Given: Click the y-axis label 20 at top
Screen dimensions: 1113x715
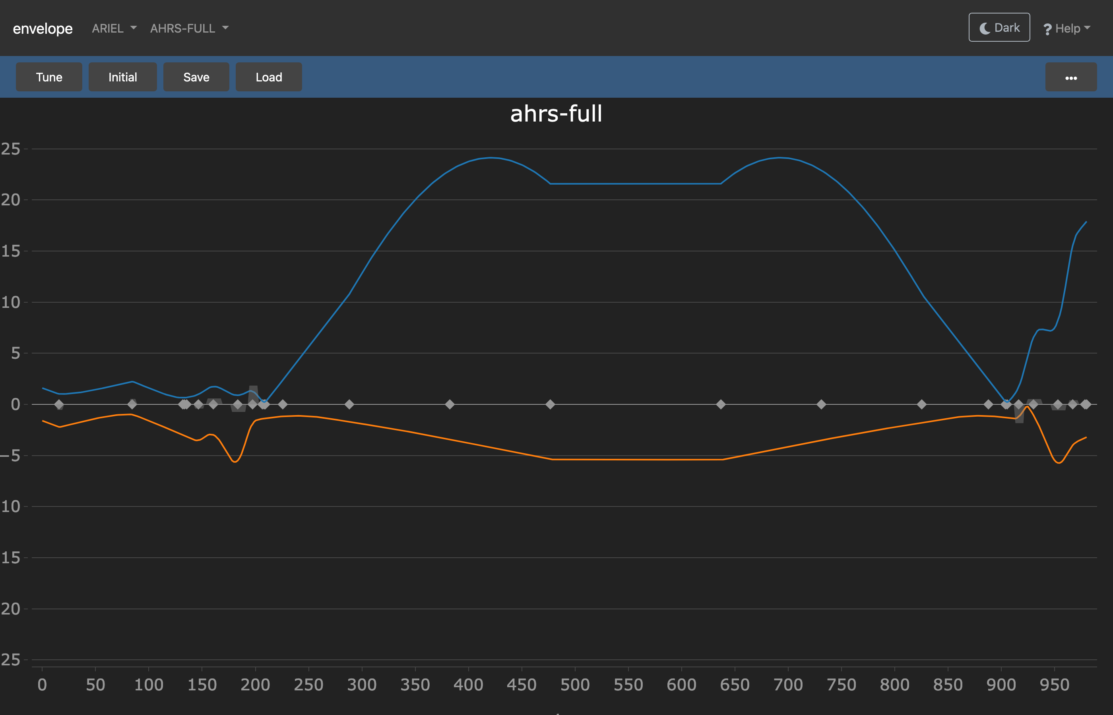Looking at the screenshot, I should click(11, 200).
